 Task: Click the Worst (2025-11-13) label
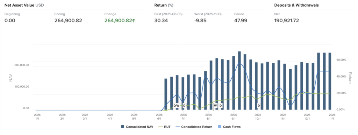pos(208,14)
